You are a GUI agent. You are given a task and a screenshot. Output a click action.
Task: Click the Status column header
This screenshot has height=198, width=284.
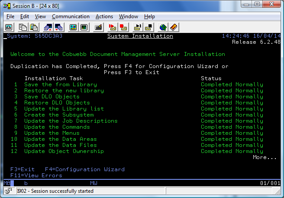[x=211, y=78]
